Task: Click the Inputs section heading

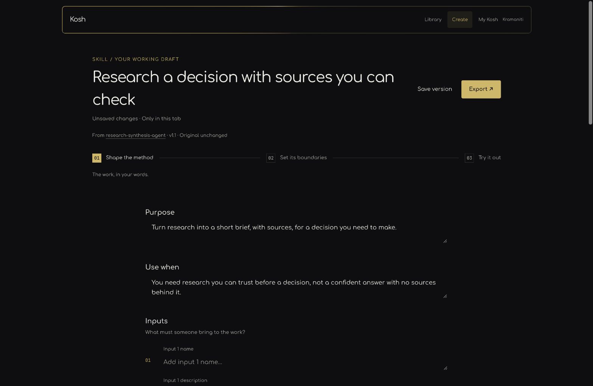Action: pyautogui.click(x=157, y=321)
